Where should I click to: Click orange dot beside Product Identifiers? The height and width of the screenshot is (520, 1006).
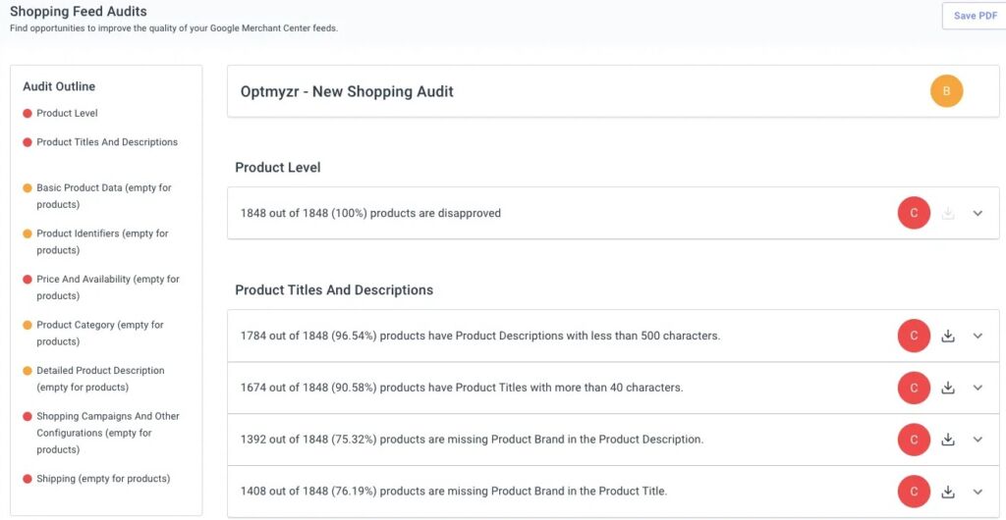pyautogui.click(x=27, y=234)
